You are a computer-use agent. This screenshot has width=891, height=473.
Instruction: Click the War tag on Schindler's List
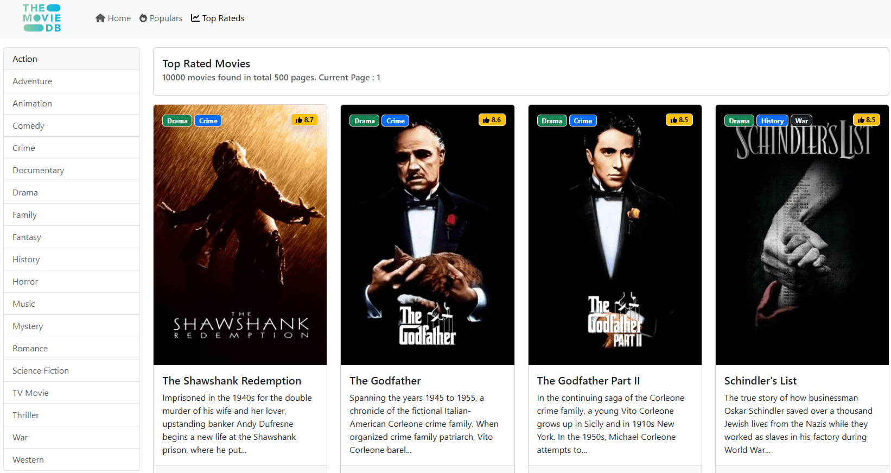click(801, 121)
